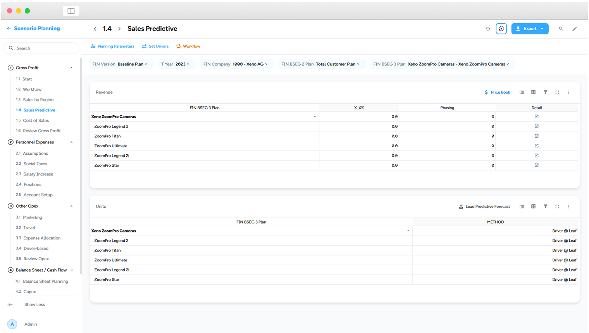Navigate to 2.2 Social Taxes
Screen dimensions: 589x333
pyautogui.click(x=31, y=164)
